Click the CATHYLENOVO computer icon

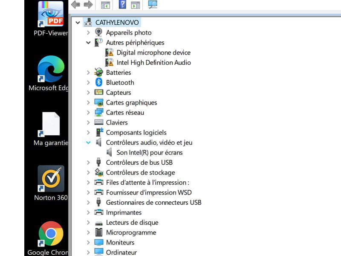(x=88, y=22)
